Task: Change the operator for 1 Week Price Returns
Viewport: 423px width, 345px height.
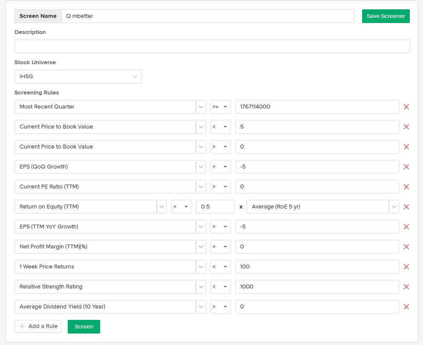Action: [220, 267]
